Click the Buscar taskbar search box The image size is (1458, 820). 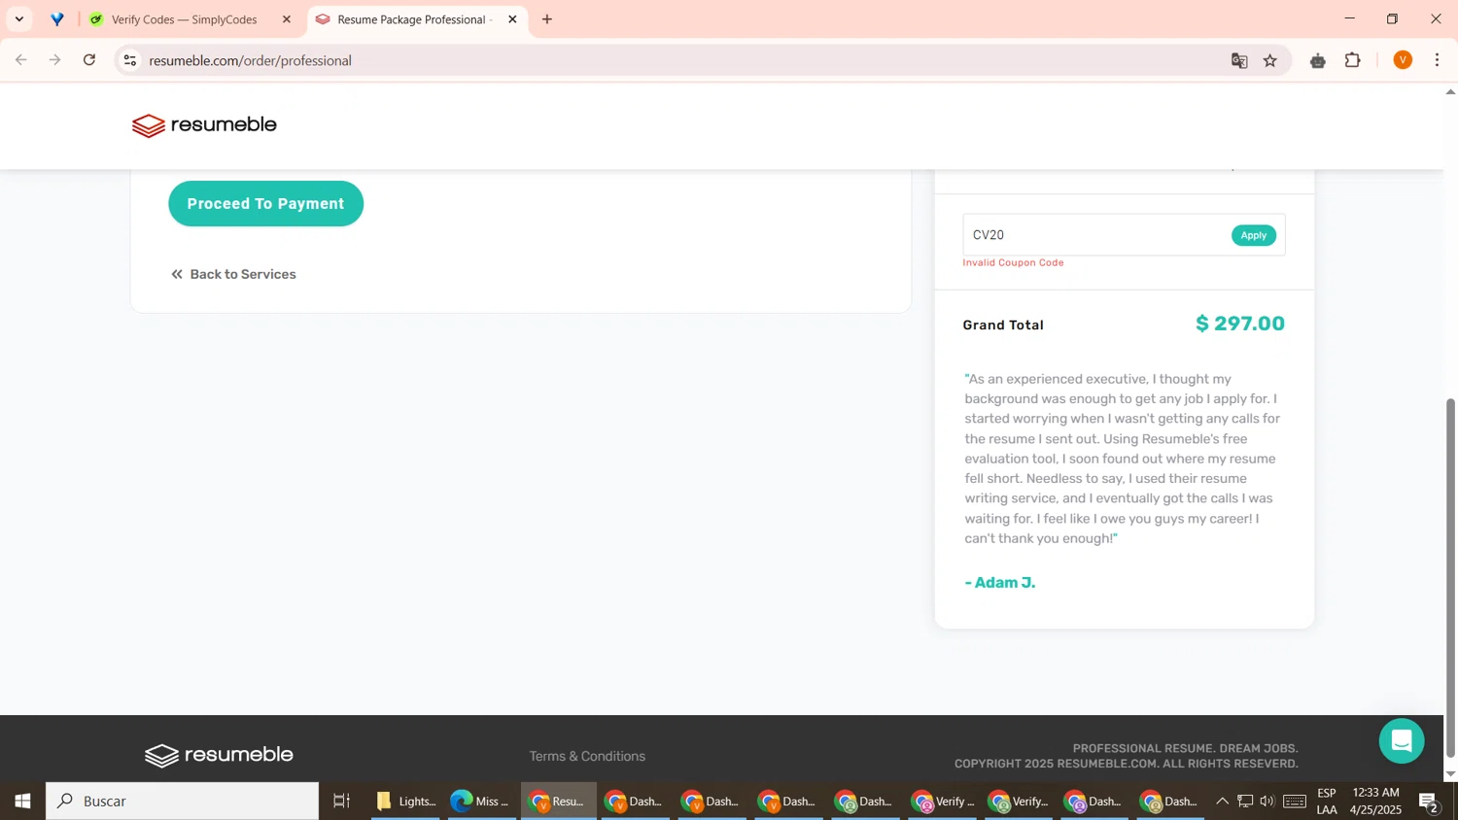(182, 802)
